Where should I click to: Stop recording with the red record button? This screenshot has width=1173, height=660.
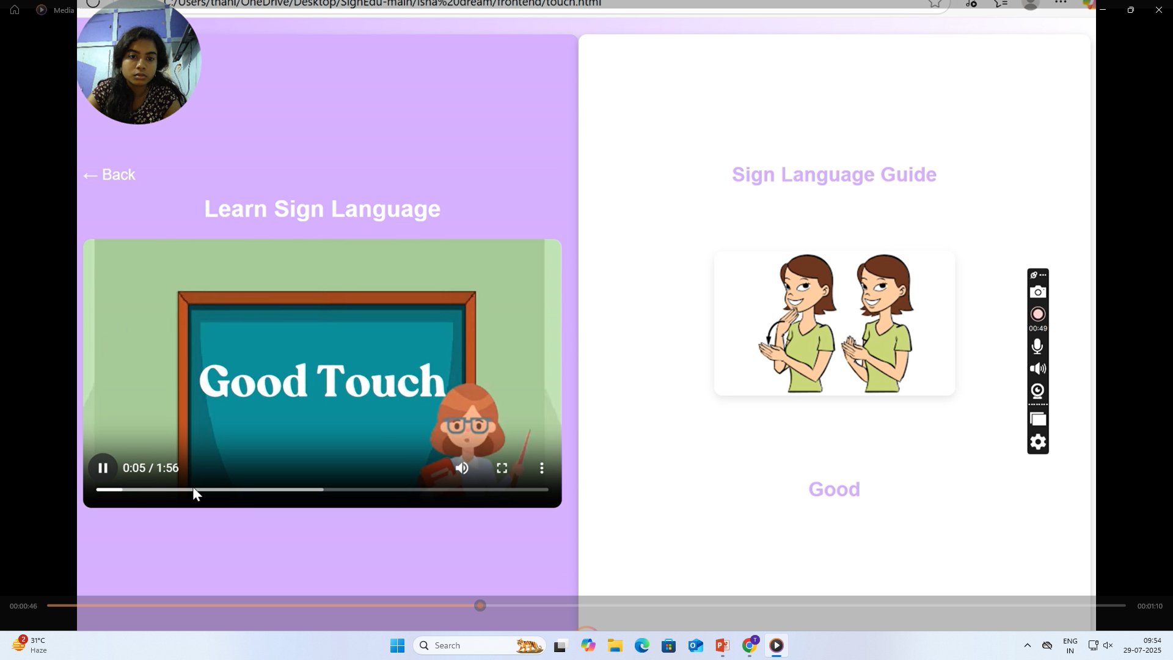[1037, 314]
